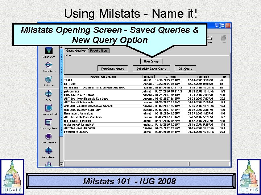Sort by Initials column header
This screenshot has width=261, height=195.
tap(149, 77)
